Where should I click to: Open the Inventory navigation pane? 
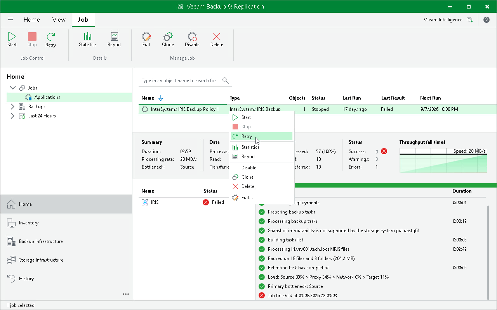tap(66, 223)
